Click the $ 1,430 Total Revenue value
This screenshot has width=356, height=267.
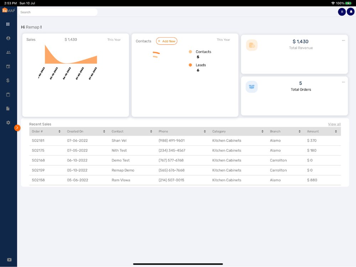point(300,42)
